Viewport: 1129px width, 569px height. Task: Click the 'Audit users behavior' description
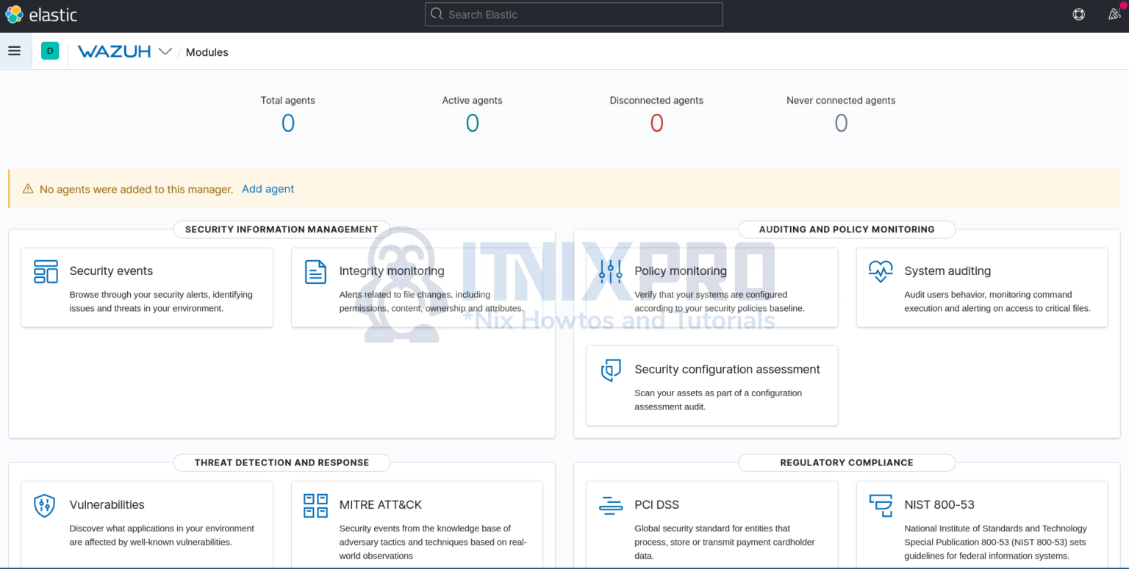[x=997, y=301]
